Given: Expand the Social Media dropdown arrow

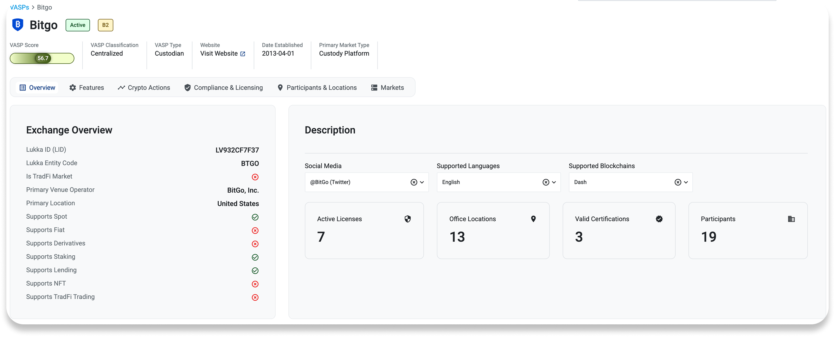Looking at the screenshot, I should click(x=422, y=182).
